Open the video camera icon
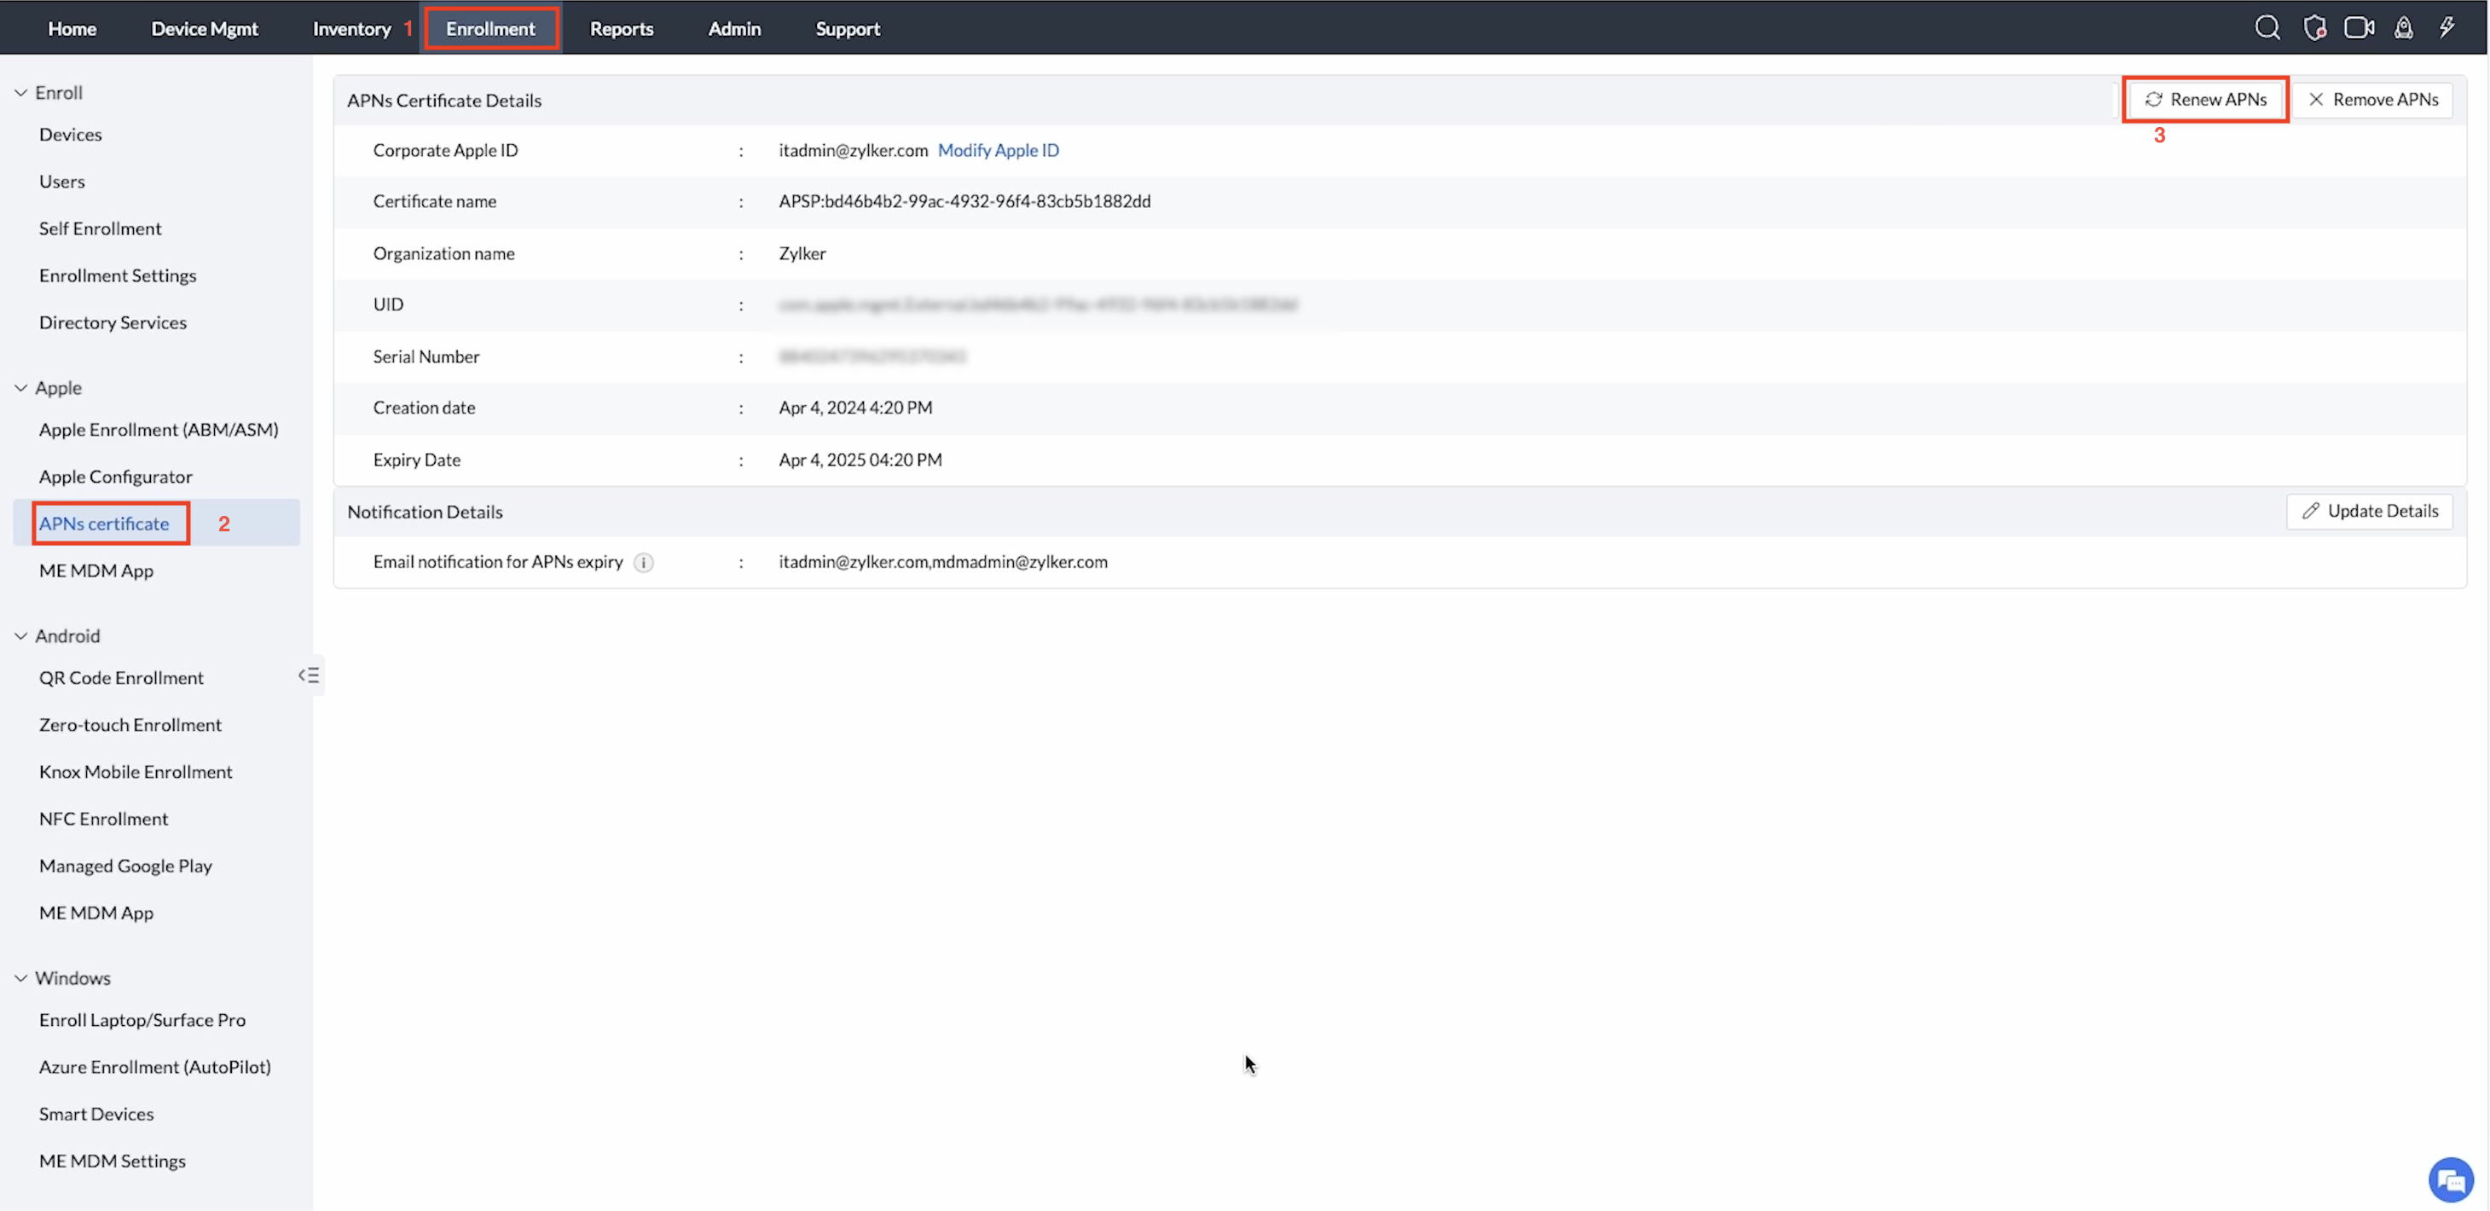Screen dimensions: 2490x1211 pyautogui.click(x=2359, y=28)
